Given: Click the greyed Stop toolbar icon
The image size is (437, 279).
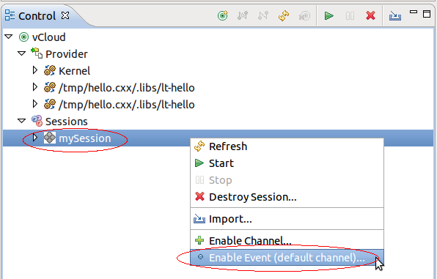Looking at the screenshot, I should click(350, 16).
